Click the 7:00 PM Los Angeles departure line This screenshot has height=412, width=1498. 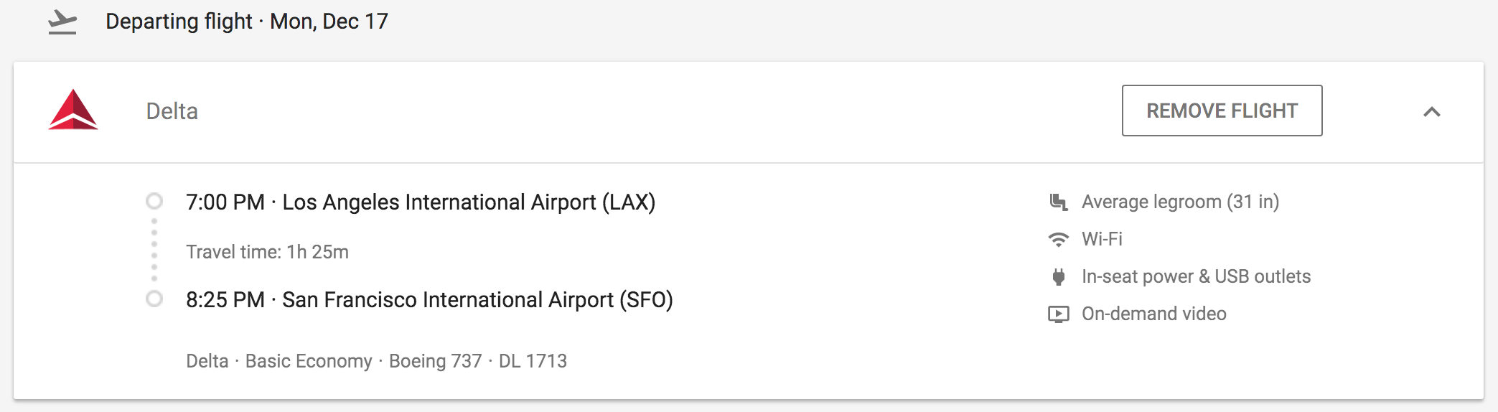pos(421,202)
